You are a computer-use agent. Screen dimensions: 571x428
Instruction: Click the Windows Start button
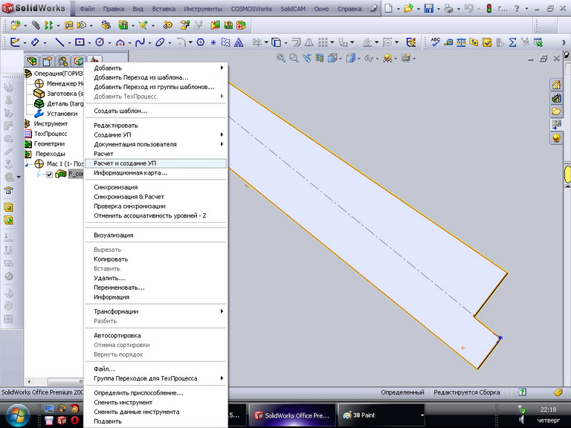click(17, 414)
